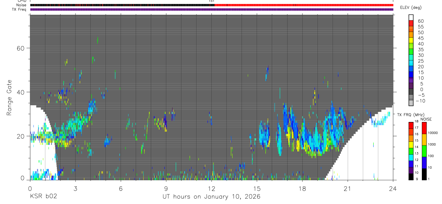The image size is (442, 204).
Task: Select "UT hours on January 10, 2026" axis title
Action: pos(211,196)
